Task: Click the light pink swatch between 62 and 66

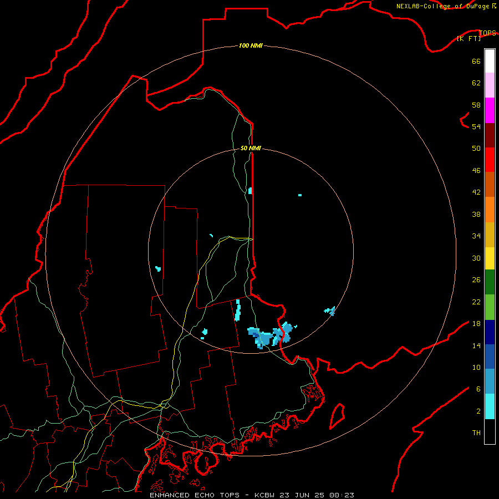Action: coord(490,85)
